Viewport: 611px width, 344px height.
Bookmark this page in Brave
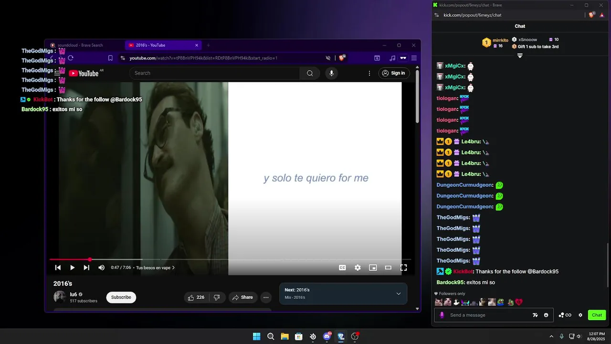pos(110,58)
